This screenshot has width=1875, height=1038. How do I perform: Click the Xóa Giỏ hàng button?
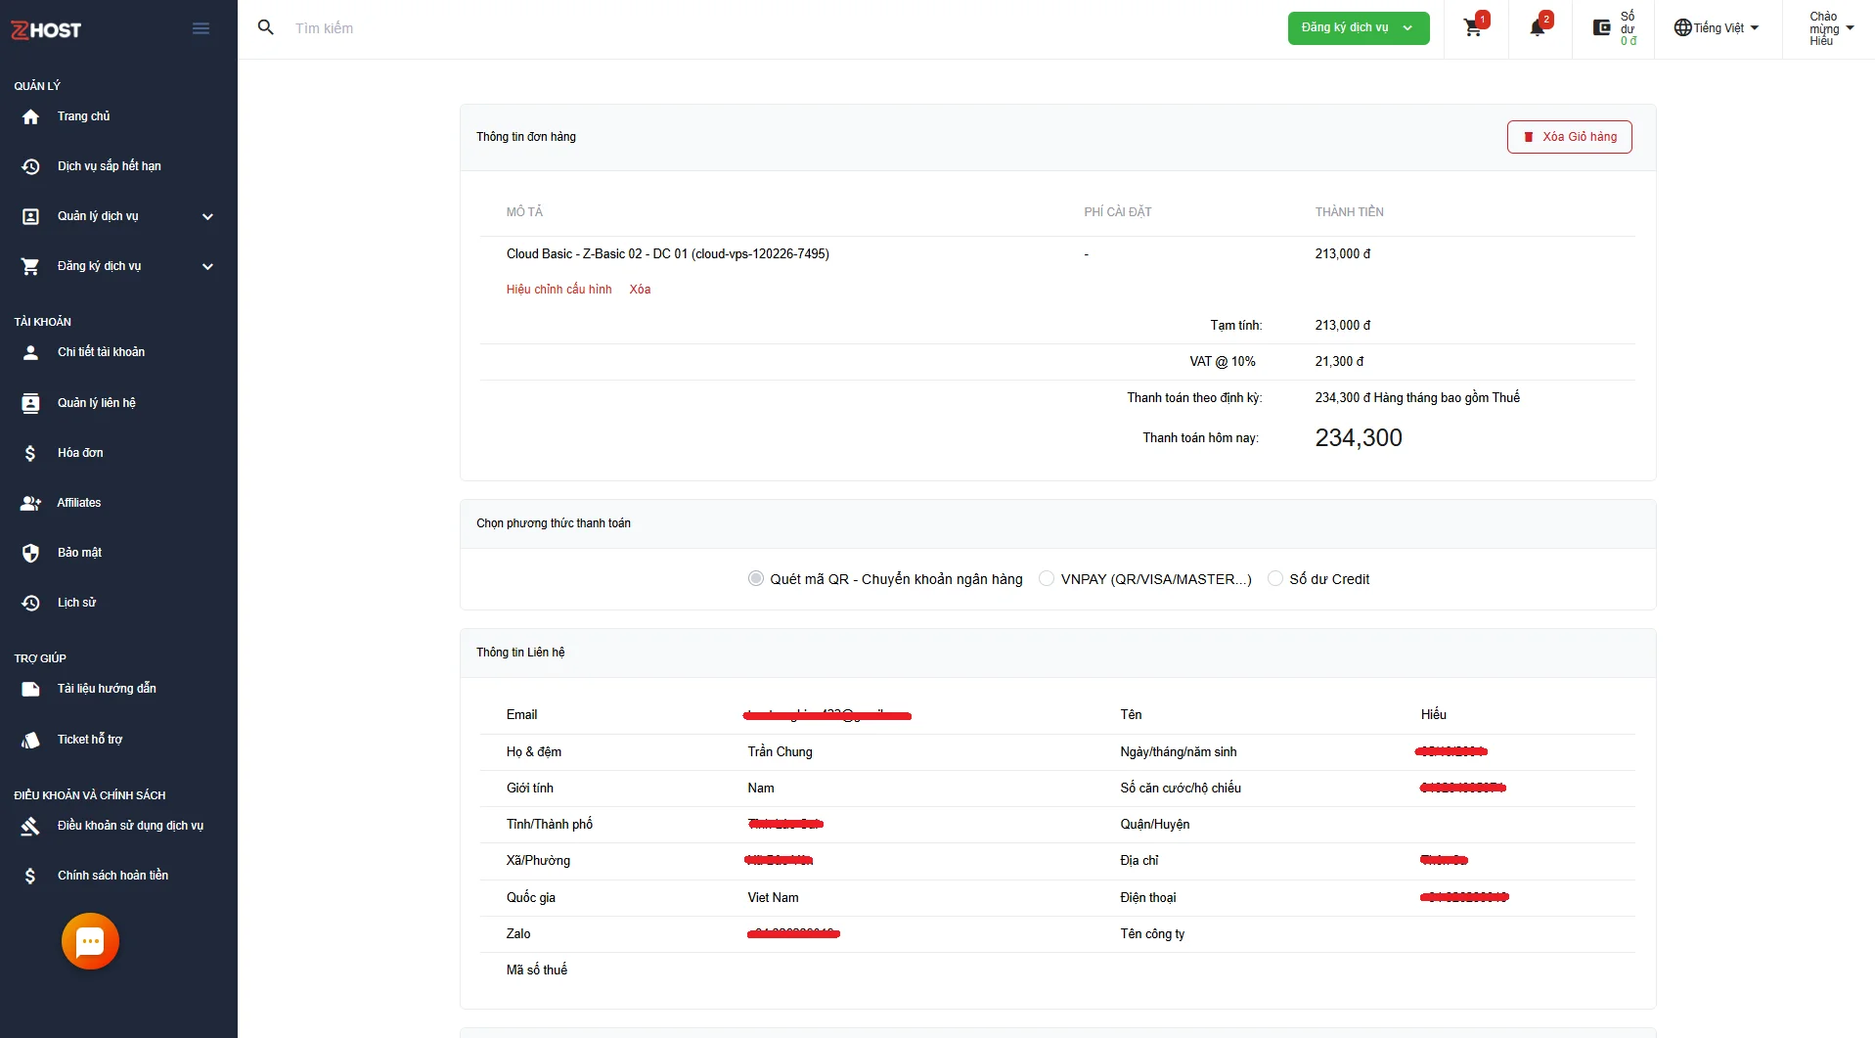(x=1569, y=137)
